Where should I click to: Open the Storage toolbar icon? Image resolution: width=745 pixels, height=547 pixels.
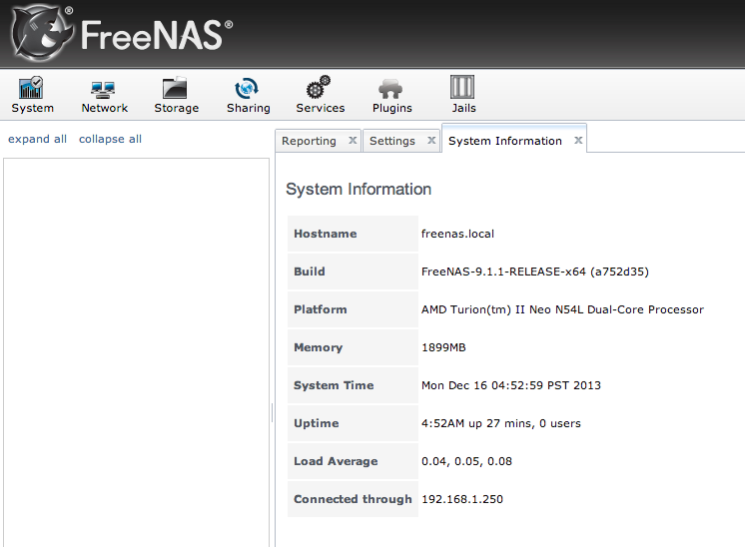point(177,95)
